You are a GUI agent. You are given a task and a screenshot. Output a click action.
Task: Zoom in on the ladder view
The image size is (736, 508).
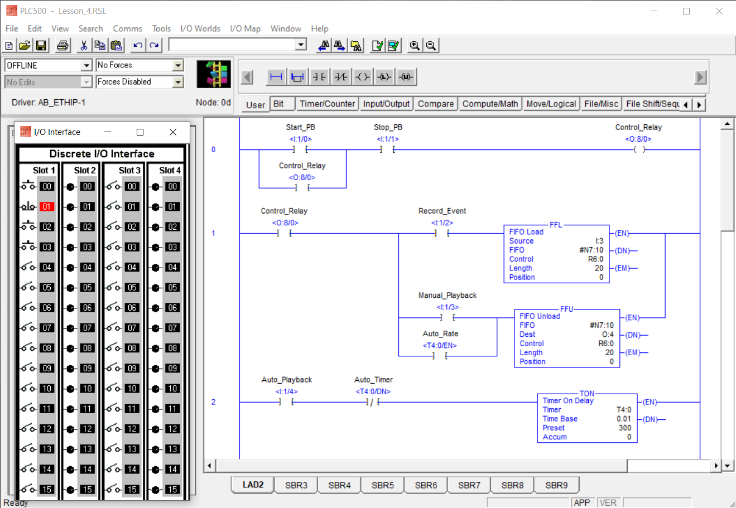415,46
